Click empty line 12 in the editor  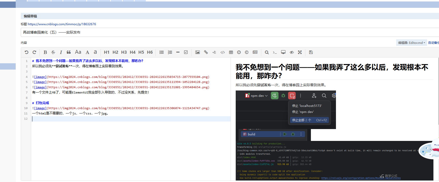tap(131, 119)
